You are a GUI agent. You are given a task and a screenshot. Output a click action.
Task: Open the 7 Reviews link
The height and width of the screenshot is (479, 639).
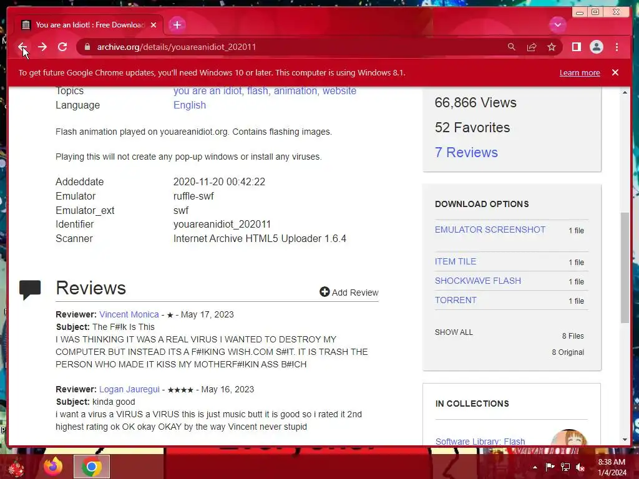tap(466, 152)
